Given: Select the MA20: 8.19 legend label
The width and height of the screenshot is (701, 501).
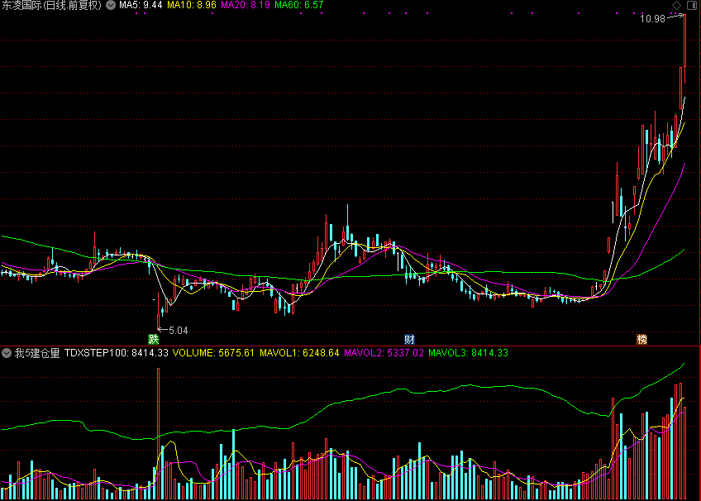Looking at the screenshot, I should click(x=246, y=5).
